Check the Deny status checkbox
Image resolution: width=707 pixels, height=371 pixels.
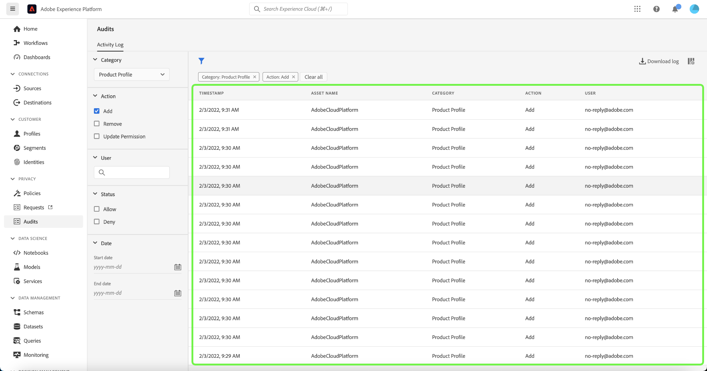[97, 222]
